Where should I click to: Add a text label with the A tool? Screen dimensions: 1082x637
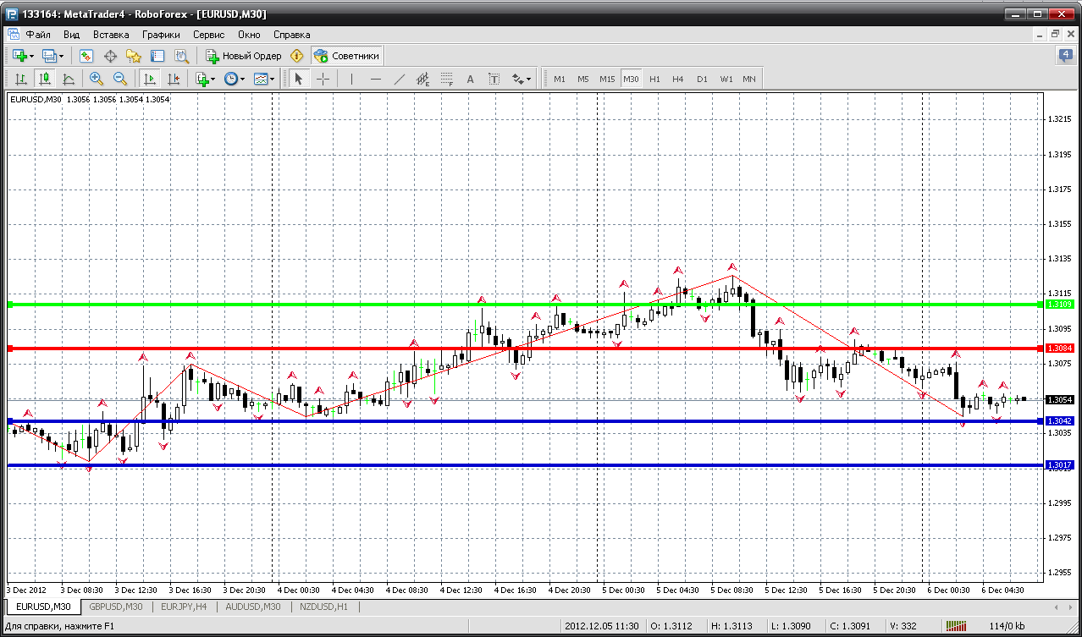click(471, 79)
